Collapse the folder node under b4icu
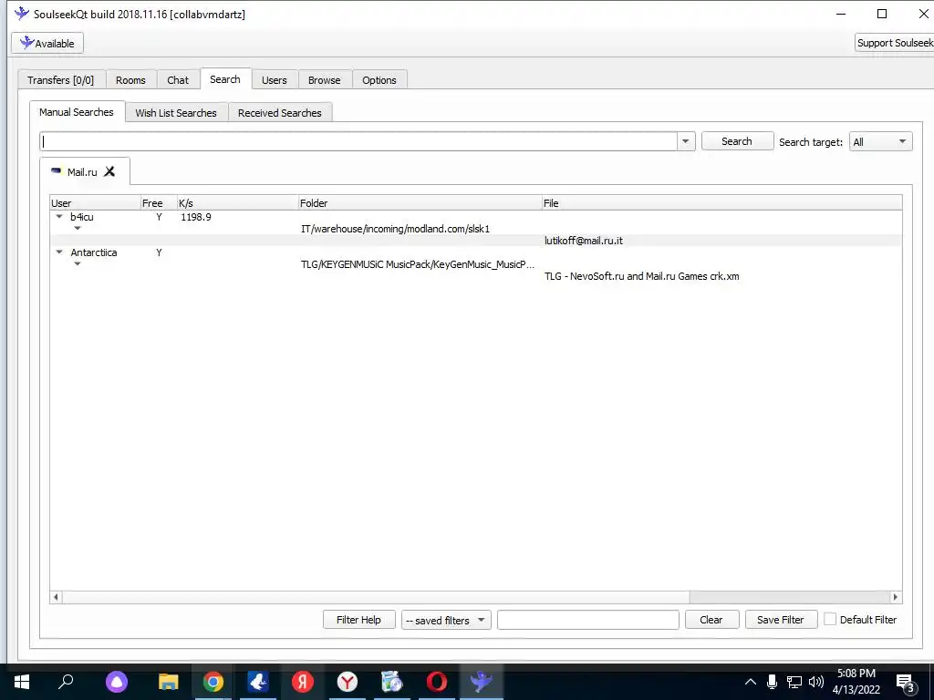The height and width of the screenshot is (700, 934). point(77,228)
